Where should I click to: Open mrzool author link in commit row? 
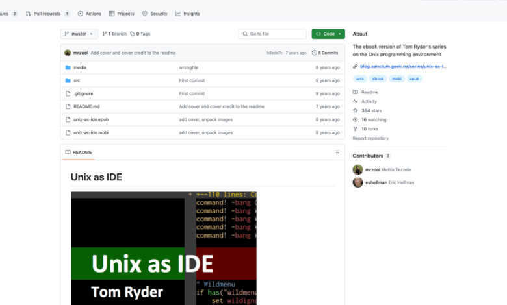[x=81, y=53]
